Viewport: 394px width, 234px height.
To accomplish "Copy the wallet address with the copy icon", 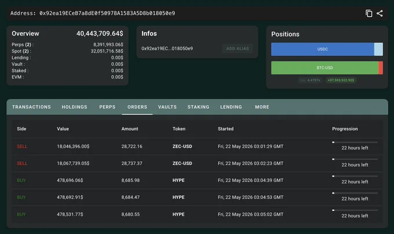I will 369,13.
